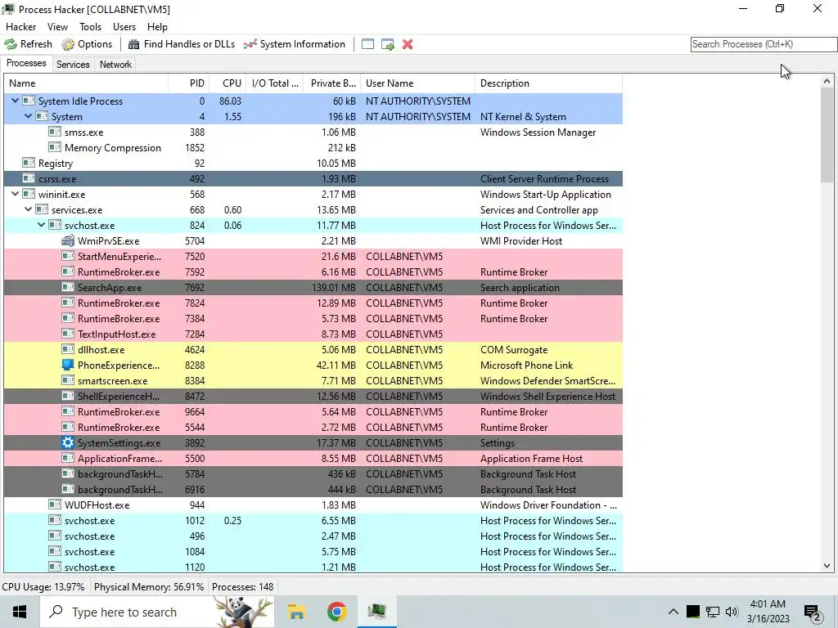Collapse the services.exe tree node

tap(29, 209)
